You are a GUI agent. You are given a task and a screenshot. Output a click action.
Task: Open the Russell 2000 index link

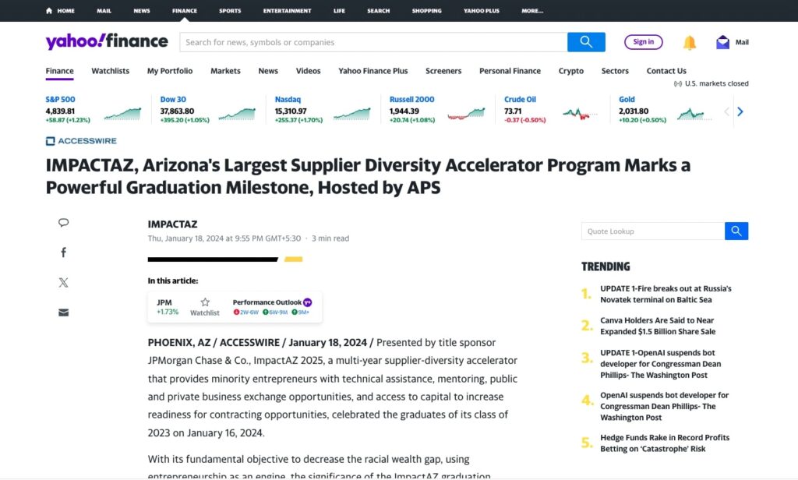pos(411,99)
